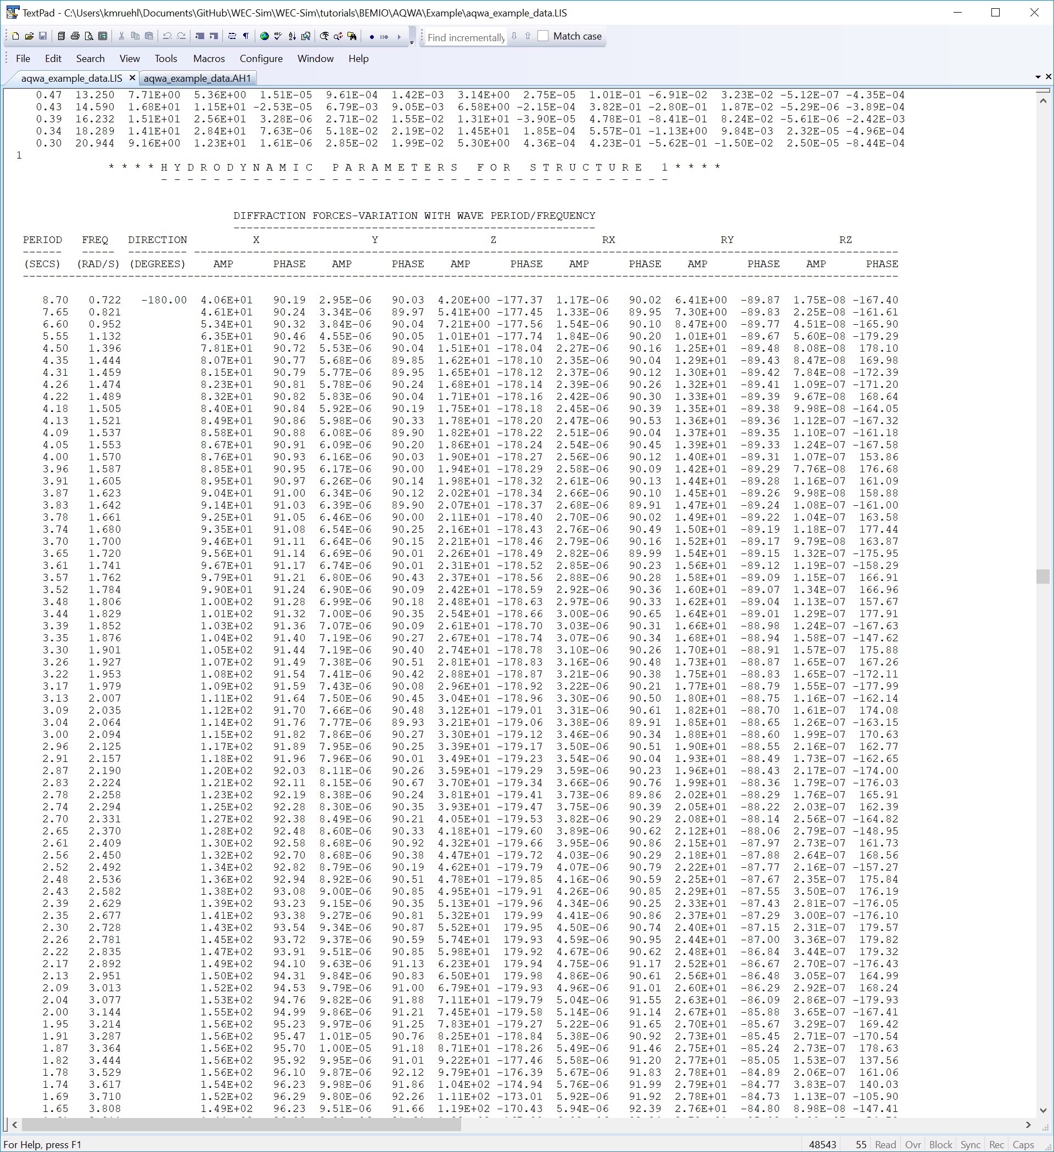
Task: Start macro recording dot icon
Action: 372,37
